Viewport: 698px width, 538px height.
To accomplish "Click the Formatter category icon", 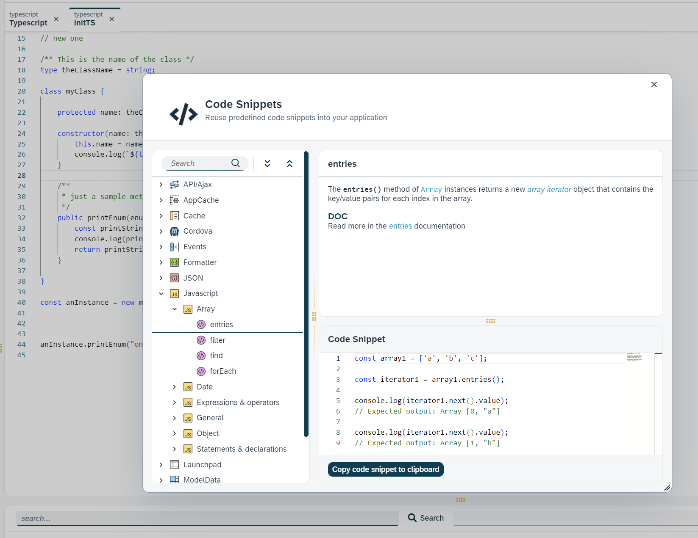I will point(174,262).
